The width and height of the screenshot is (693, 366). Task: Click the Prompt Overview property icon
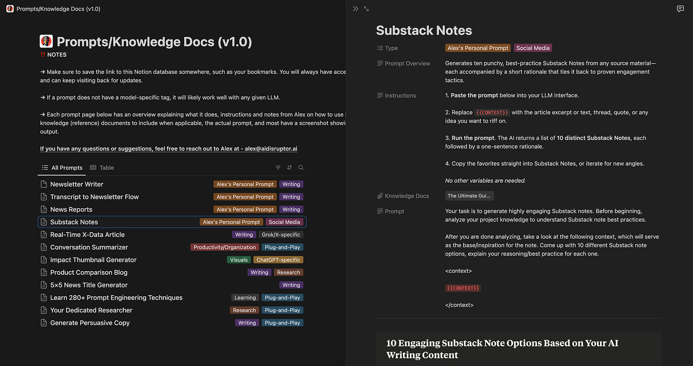coord(380,63)
